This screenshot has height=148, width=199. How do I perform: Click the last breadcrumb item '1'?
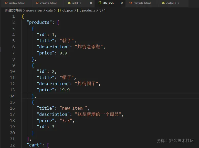105,10
